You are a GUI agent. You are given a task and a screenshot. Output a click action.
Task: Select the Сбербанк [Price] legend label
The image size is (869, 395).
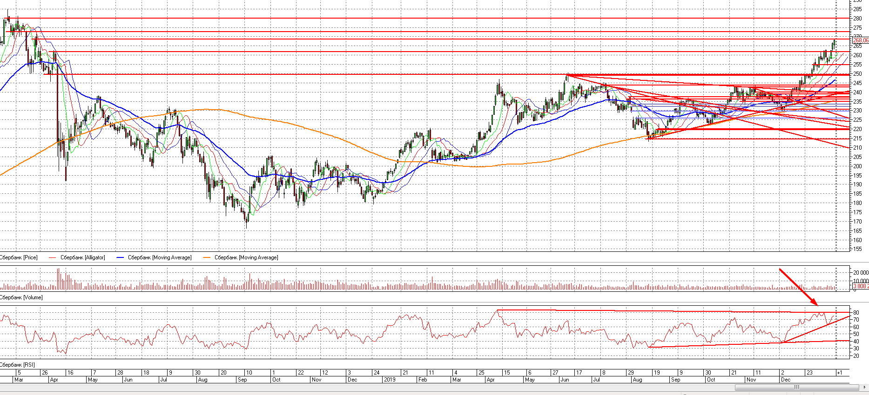(x=19, y=257)
